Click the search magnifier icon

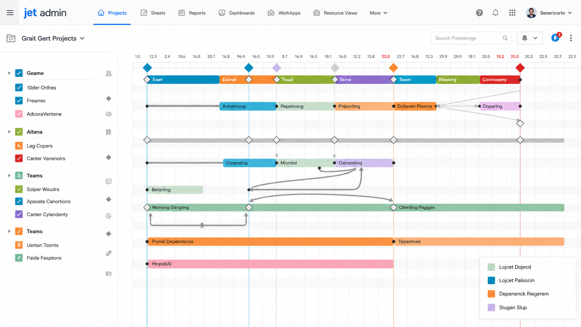click(505, 38)
